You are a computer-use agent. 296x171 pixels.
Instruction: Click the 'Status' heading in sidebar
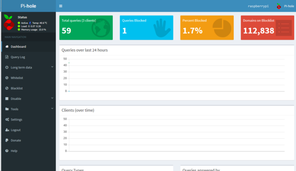coord(22,17)
